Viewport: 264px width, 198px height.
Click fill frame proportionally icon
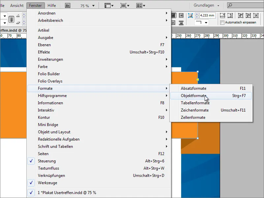pyautogui.click(x=222, y=16)
